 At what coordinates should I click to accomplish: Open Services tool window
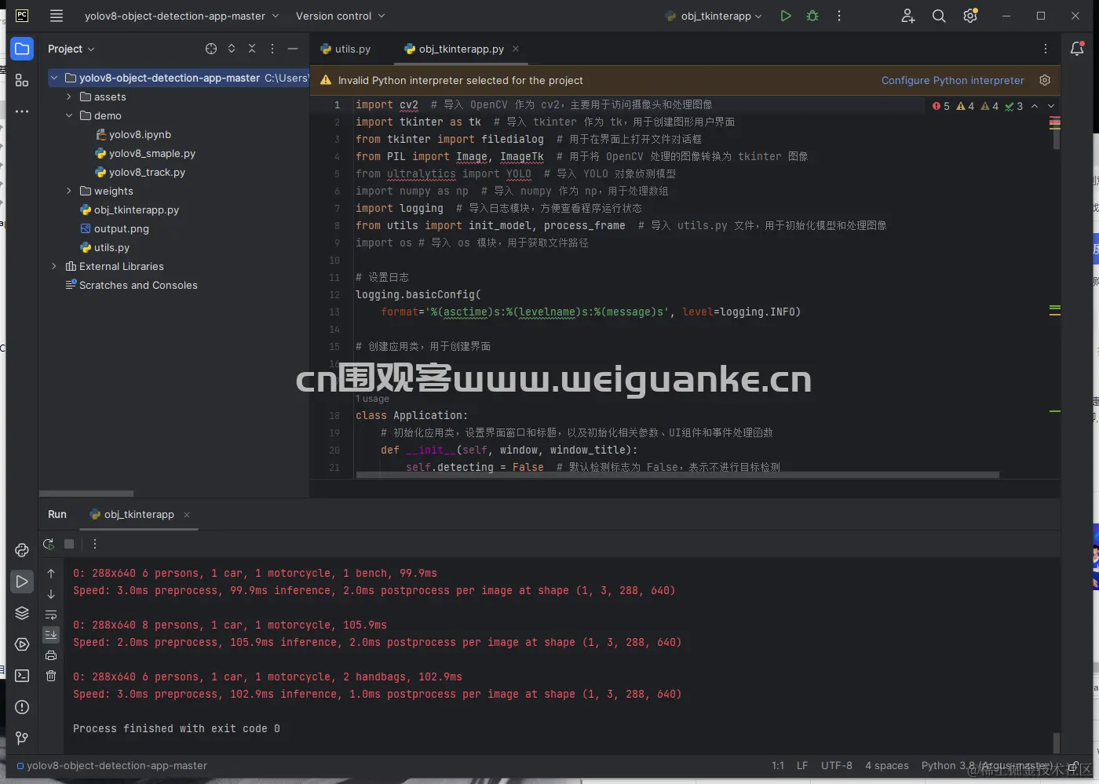[x=22, y=644]
